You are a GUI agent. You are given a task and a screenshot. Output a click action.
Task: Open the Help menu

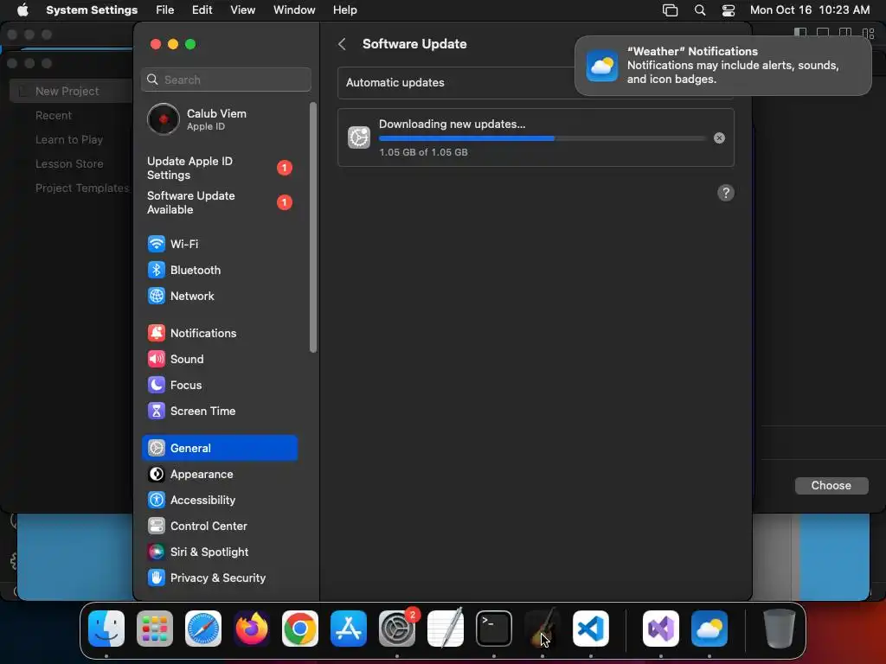(x=344, y=10)
